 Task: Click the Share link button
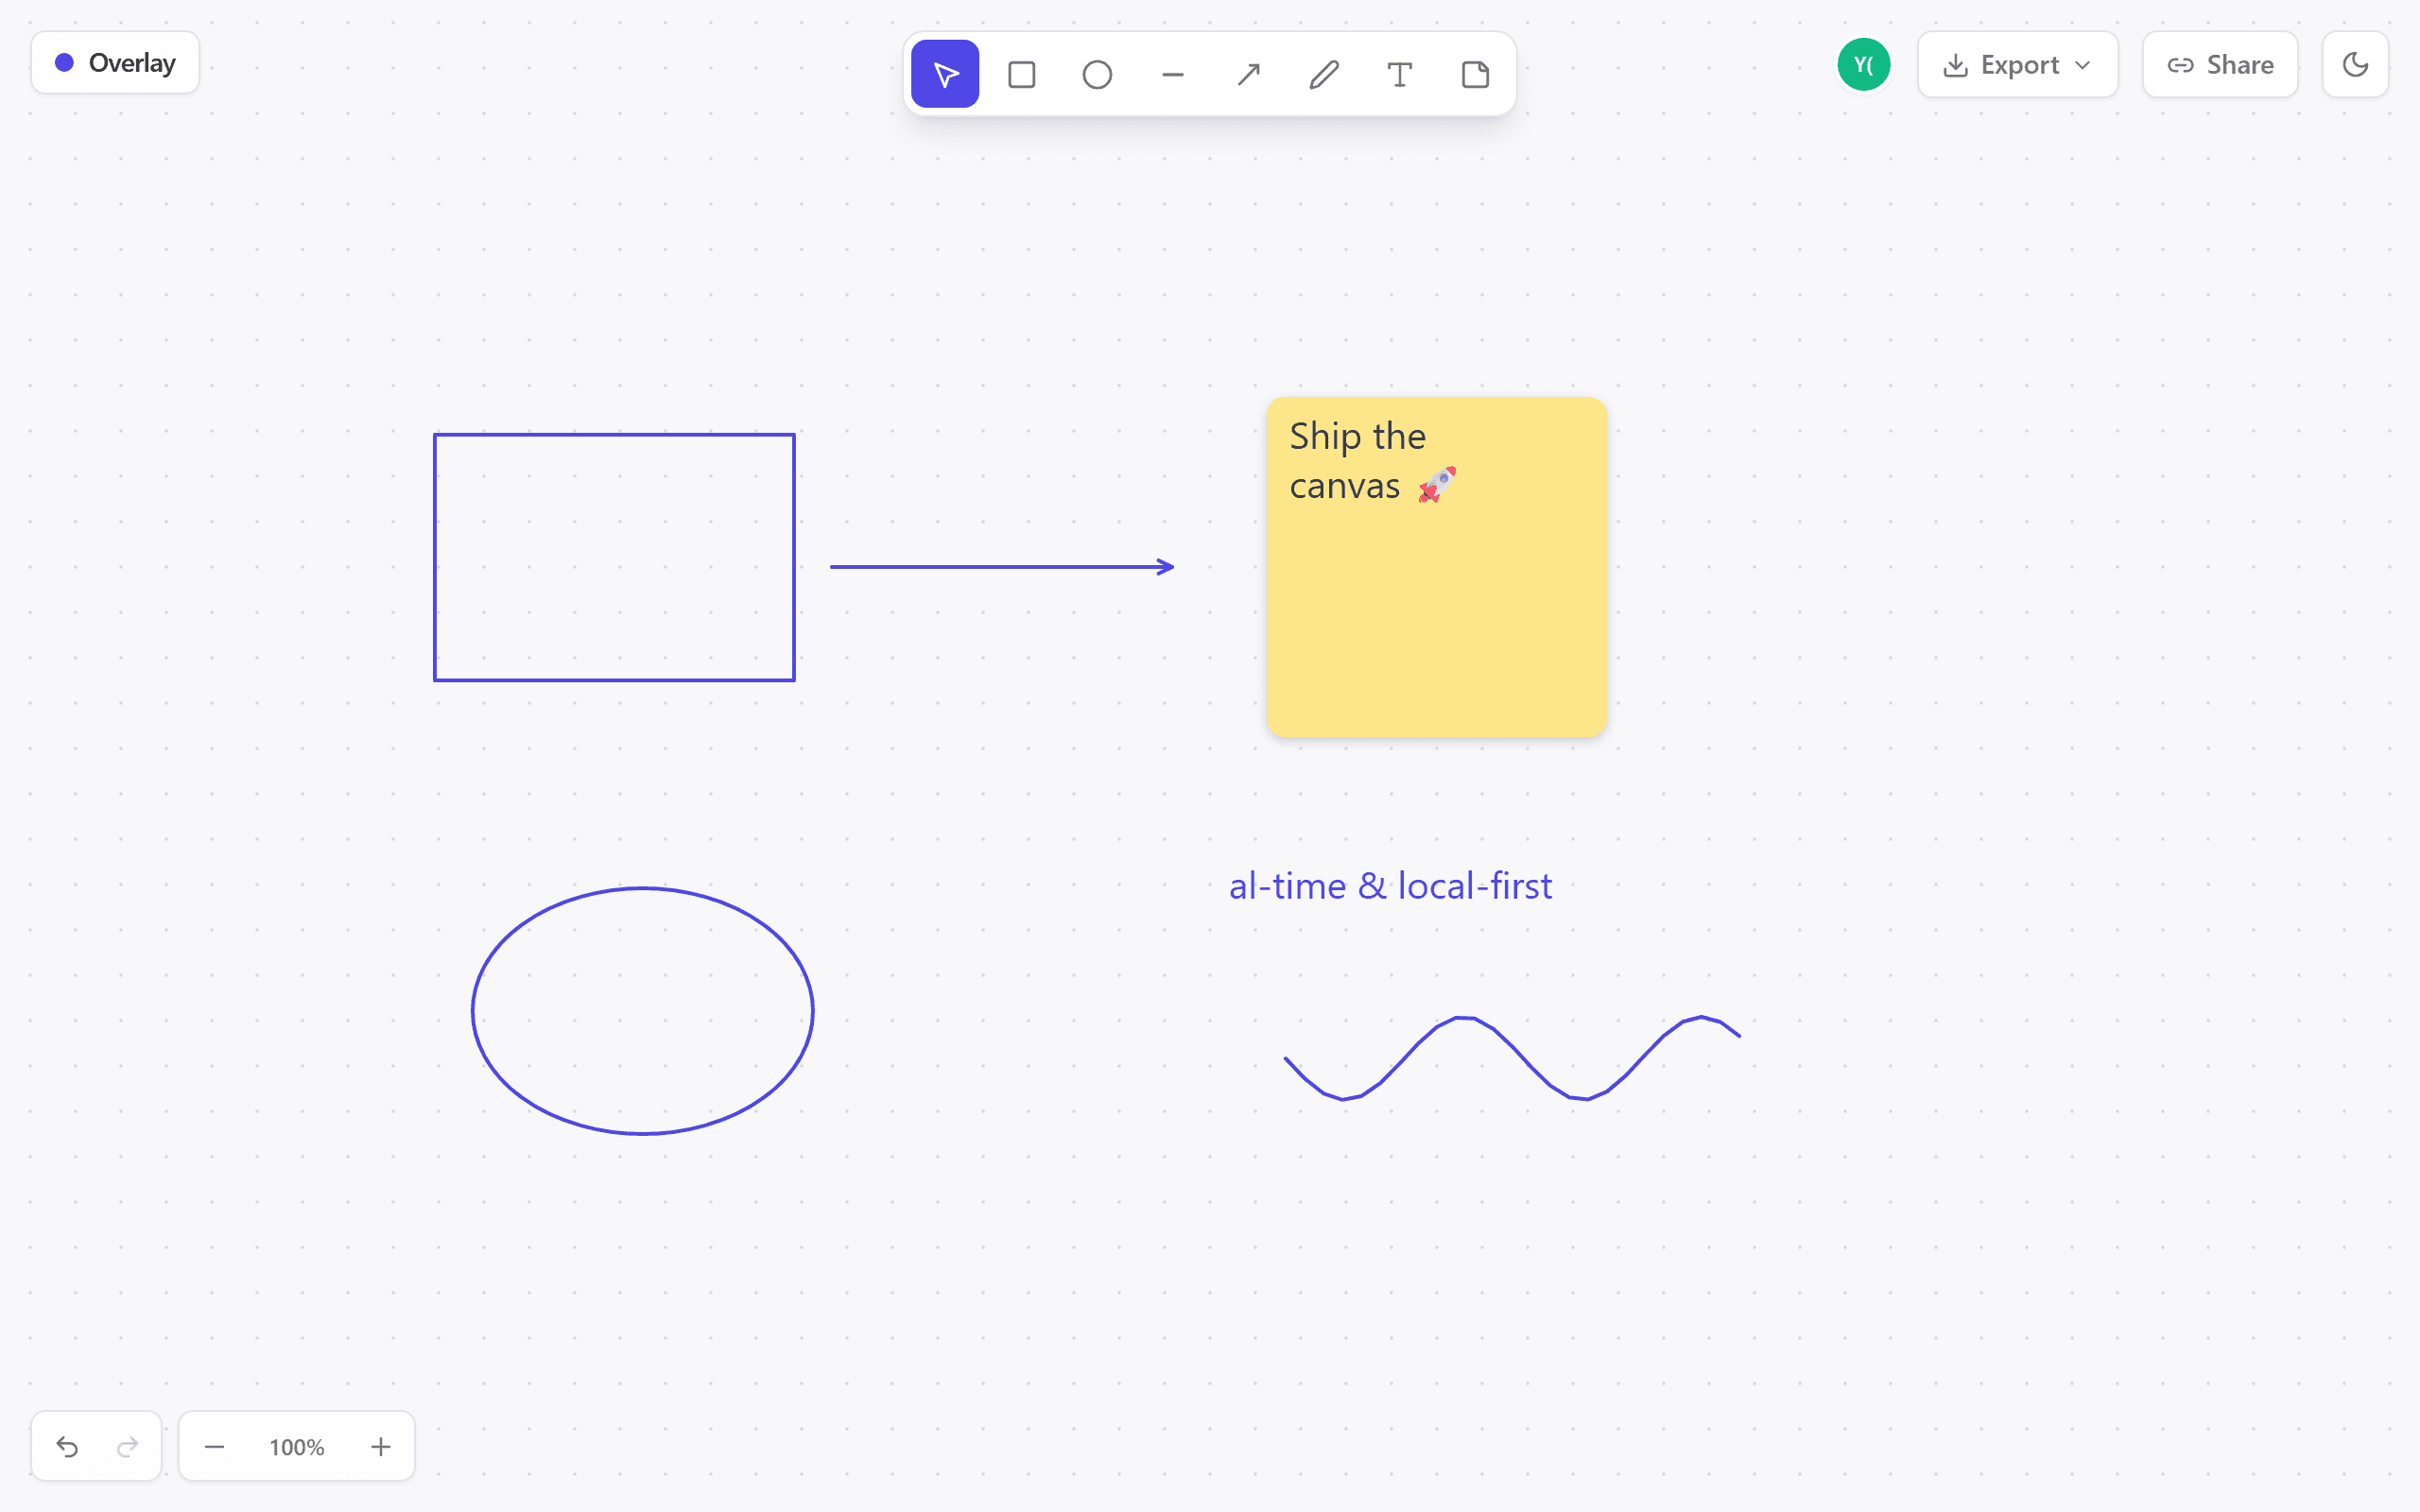click(2220, 64)
